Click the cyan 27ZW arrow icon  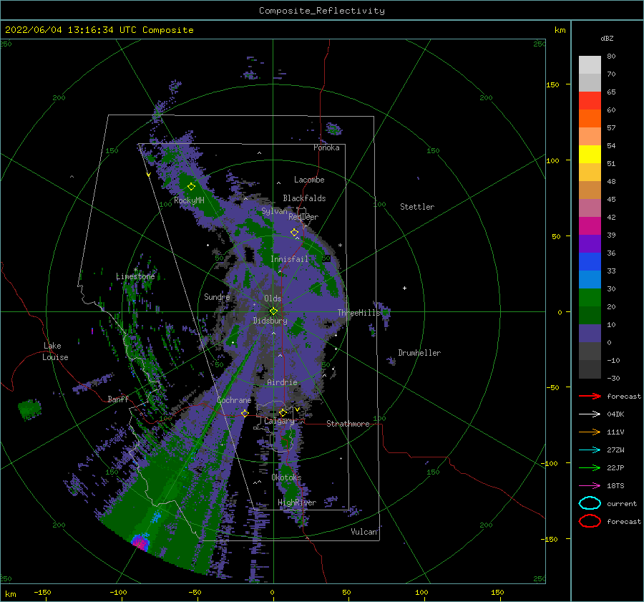590,450
